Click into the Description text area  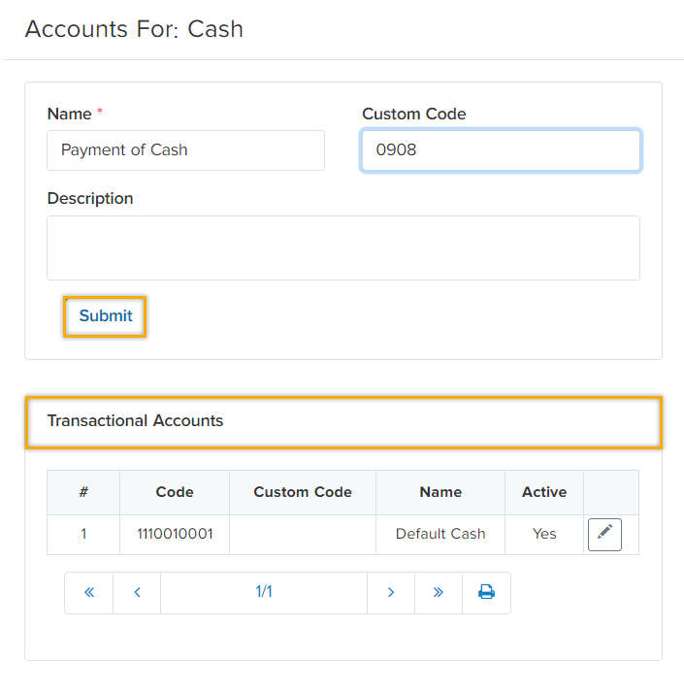coord(343,247)
